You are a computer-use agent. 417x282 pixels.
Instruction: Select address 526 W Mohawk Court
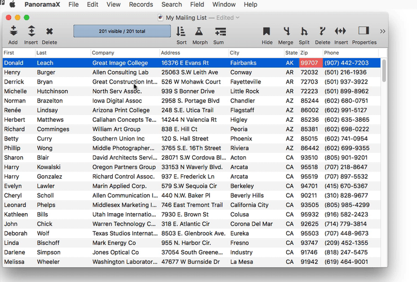coord(191,82)
